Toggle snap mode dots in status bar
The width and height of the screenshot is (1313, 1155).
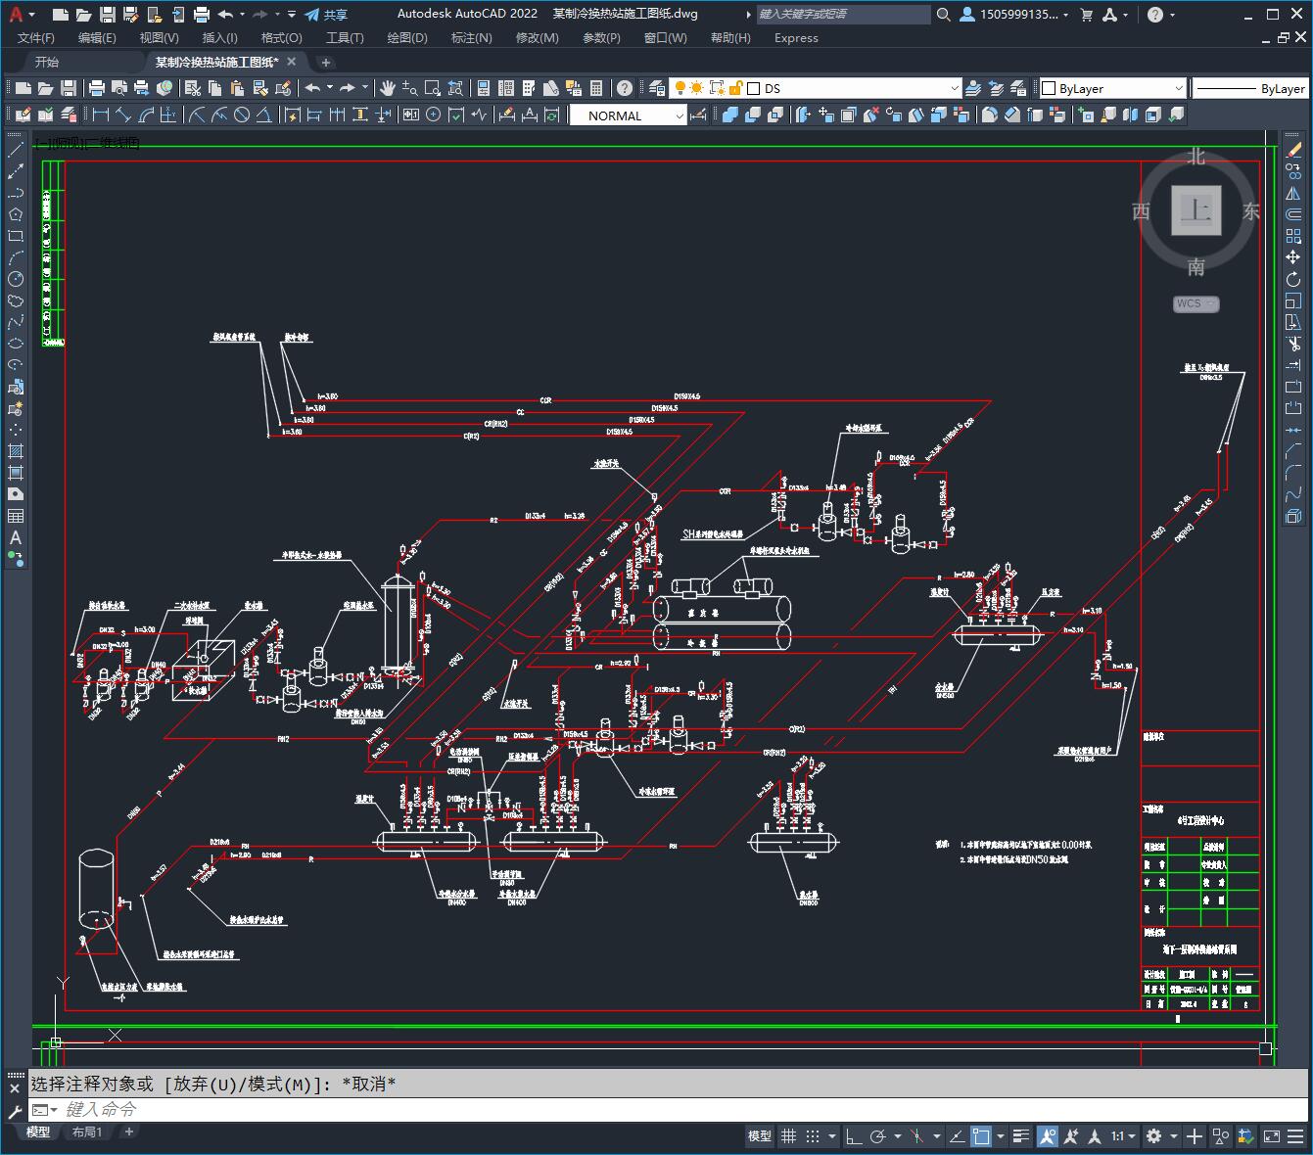pos(813,1136)
